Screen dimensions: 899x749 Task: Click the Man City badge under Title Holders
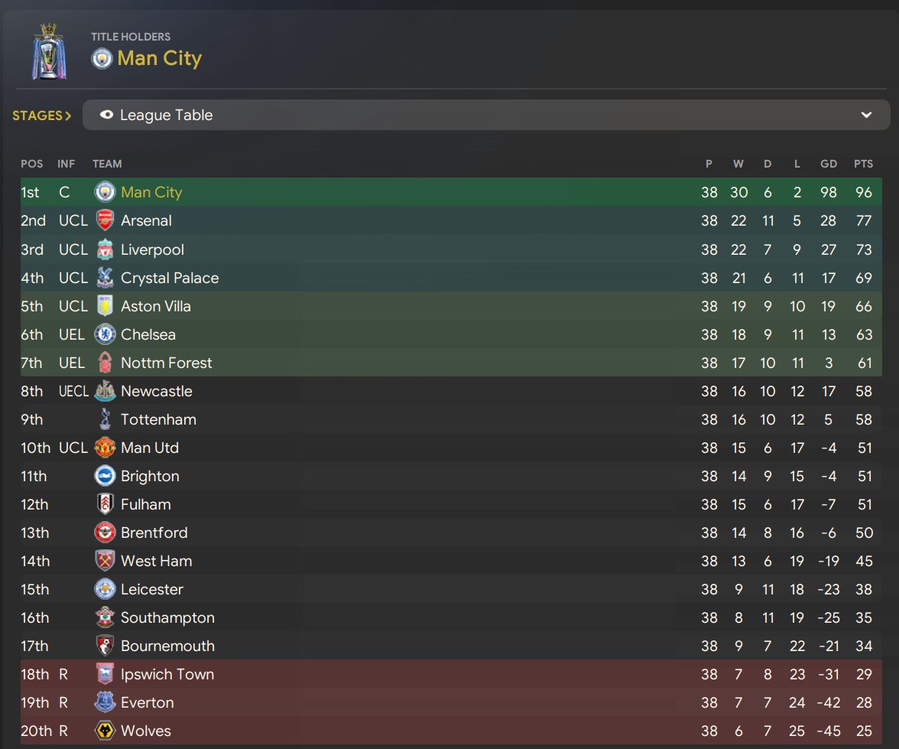(102, 59)
